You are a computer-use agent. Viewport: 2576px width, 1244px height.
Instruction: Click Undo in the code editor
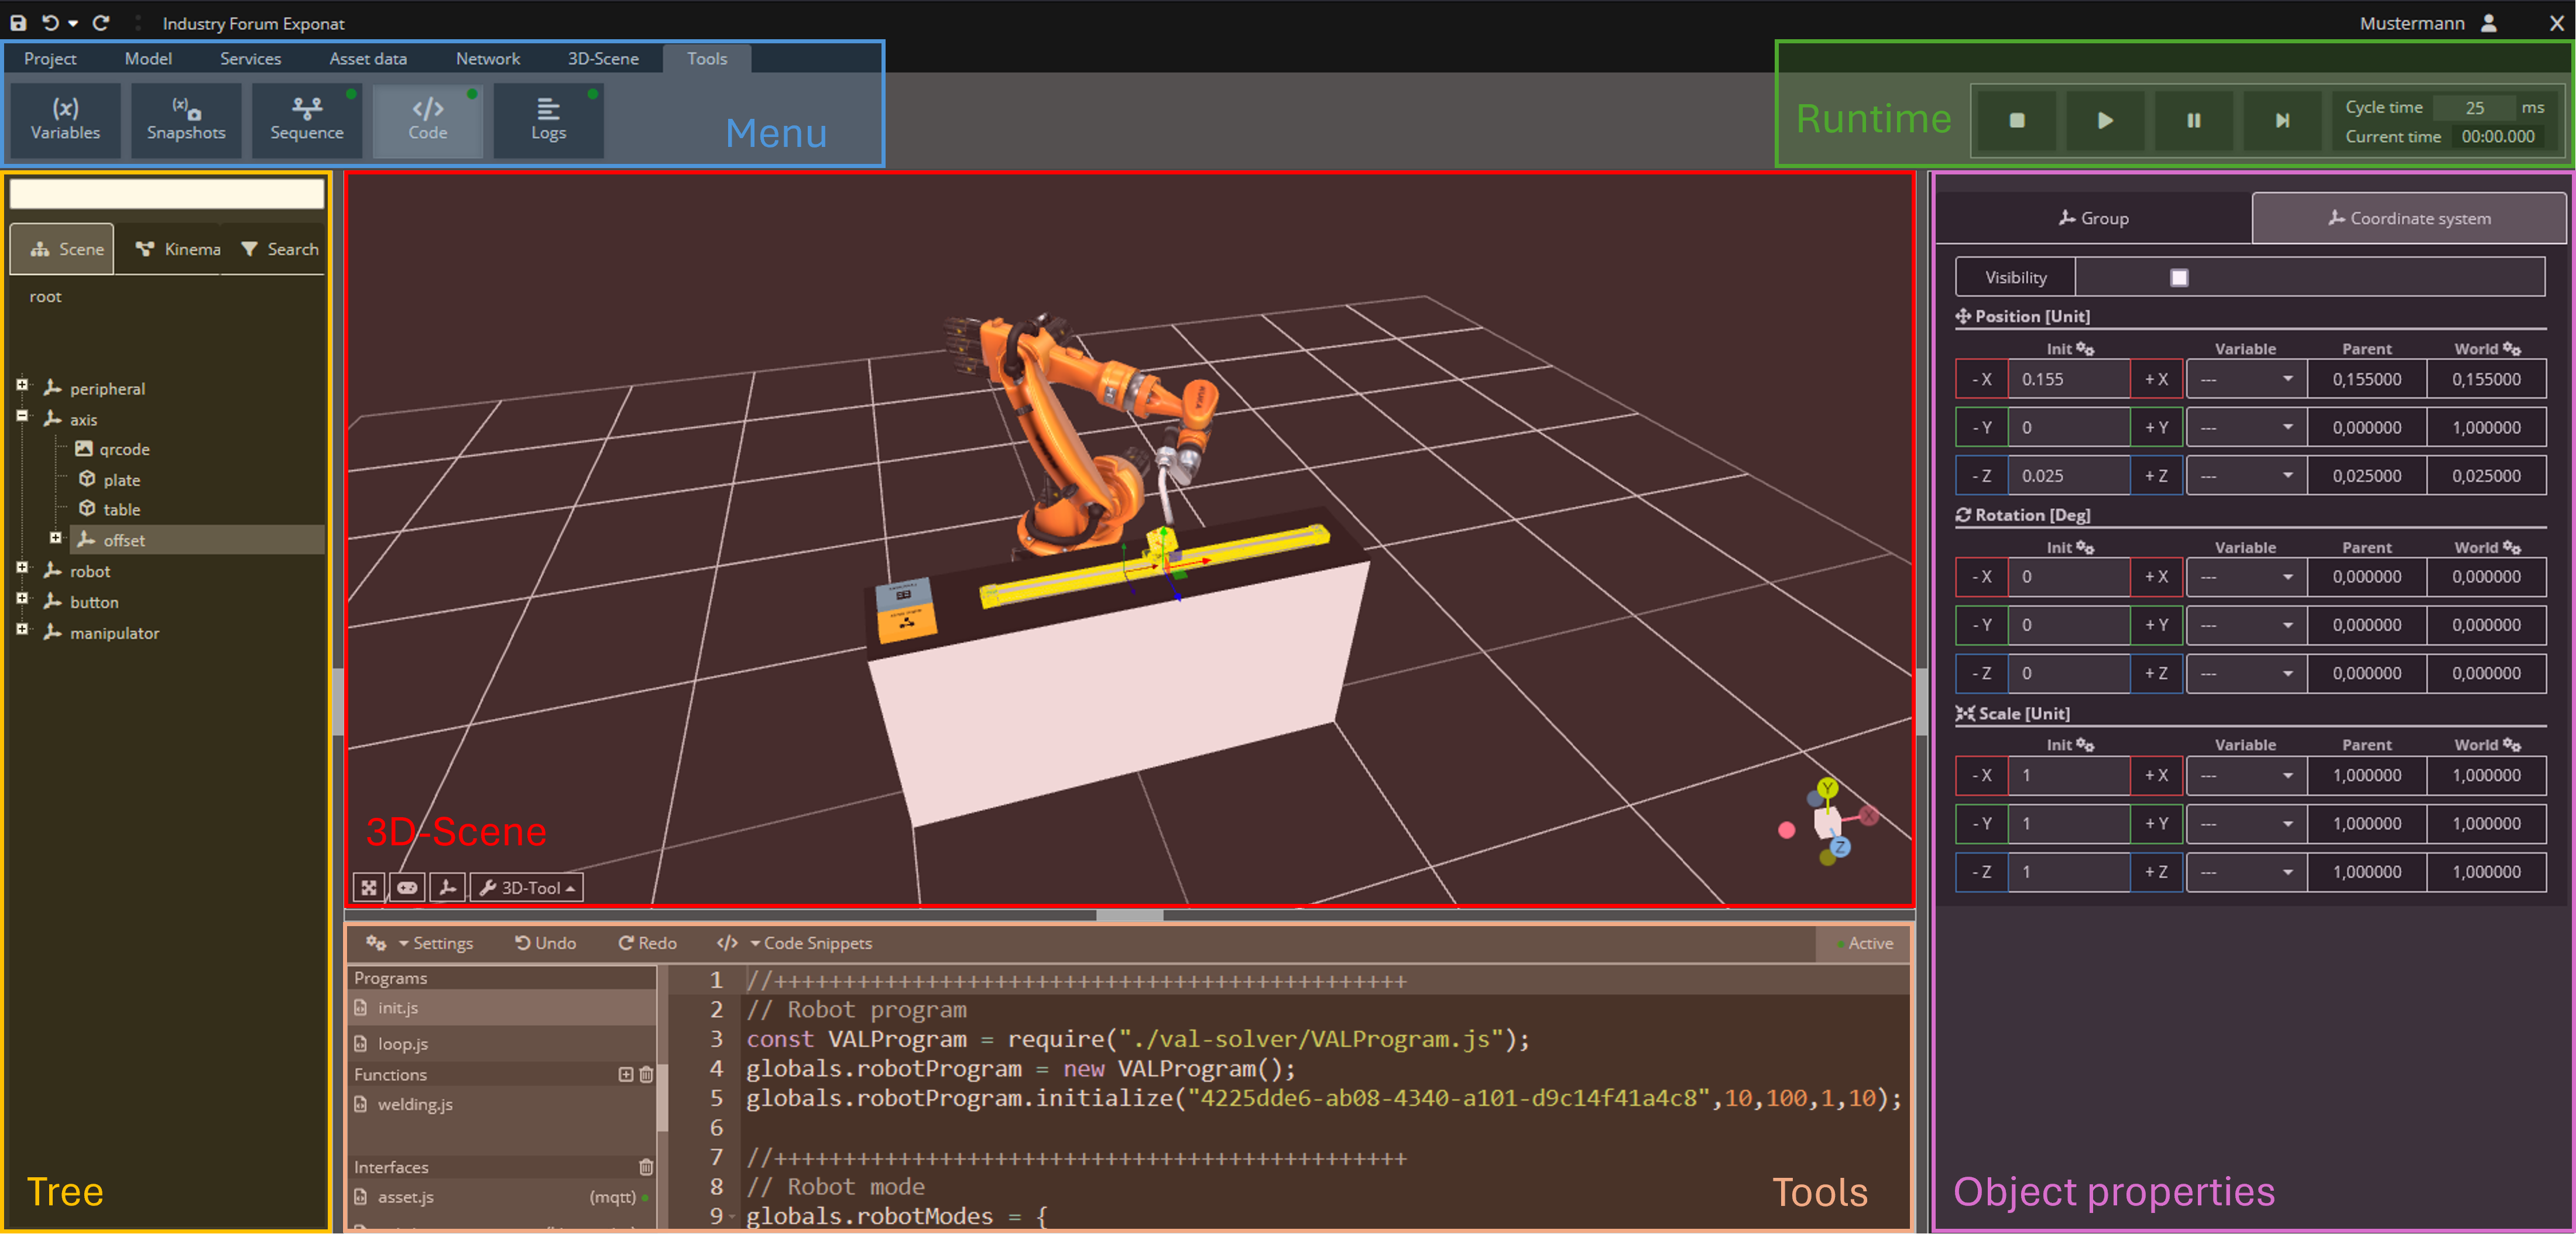click(x=545, y=943)
